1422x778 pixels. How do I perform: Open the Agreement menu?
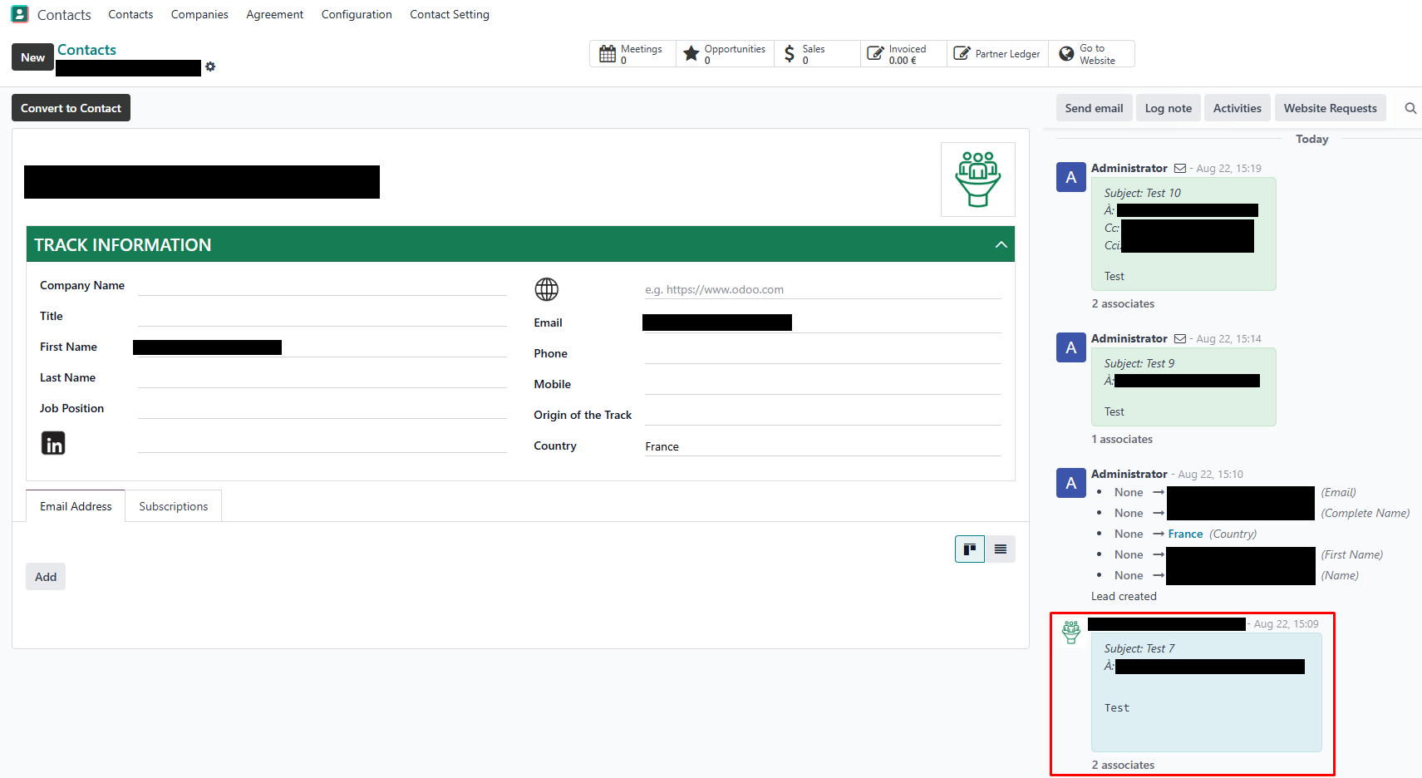pos(274,14)
